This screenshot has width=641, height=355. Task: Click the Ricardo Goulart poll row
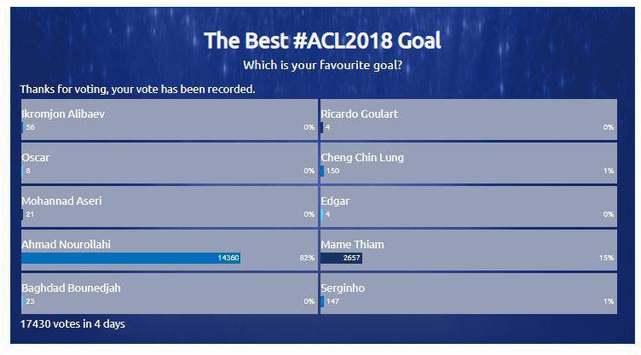pyautogui.click(x=468, y=119)
